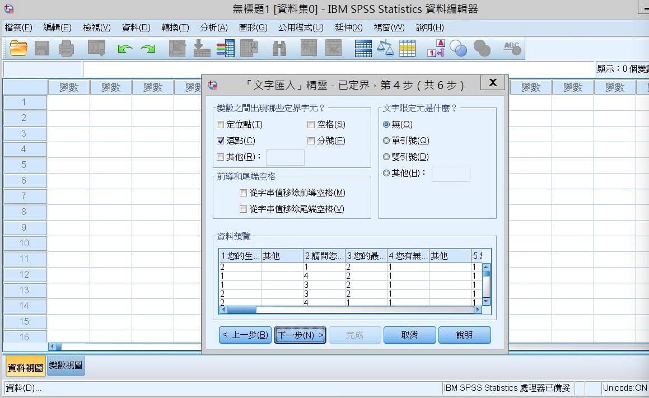Click the Recall recently used dialogs icon
The image size is (649, 398).
point(95,49)
